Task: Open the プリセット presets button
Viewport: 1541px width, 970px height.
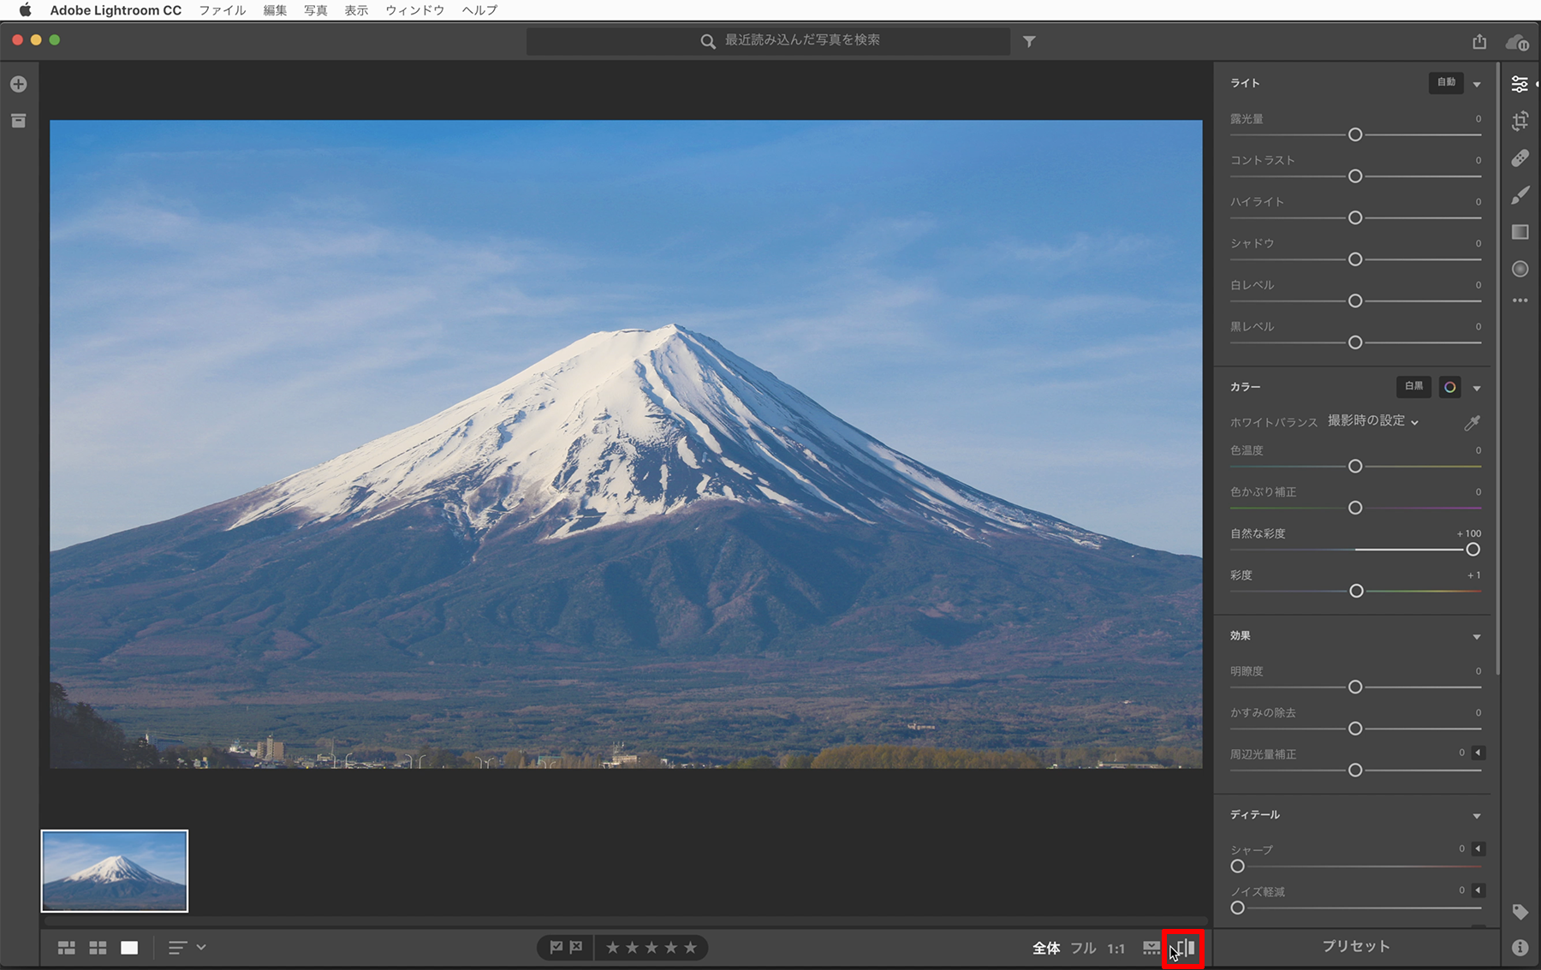Action: (1356, 946)
